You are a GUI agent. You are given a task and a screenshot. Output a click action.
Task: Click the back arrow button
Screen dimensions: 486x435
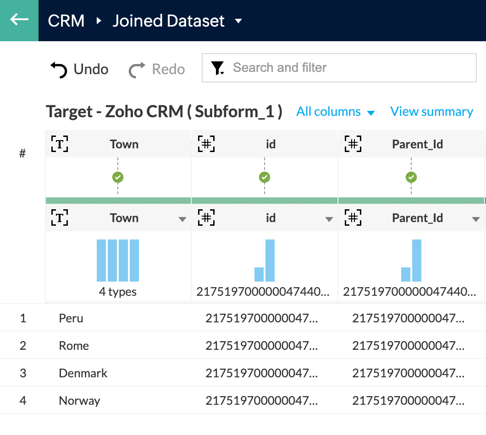(19, 20)
